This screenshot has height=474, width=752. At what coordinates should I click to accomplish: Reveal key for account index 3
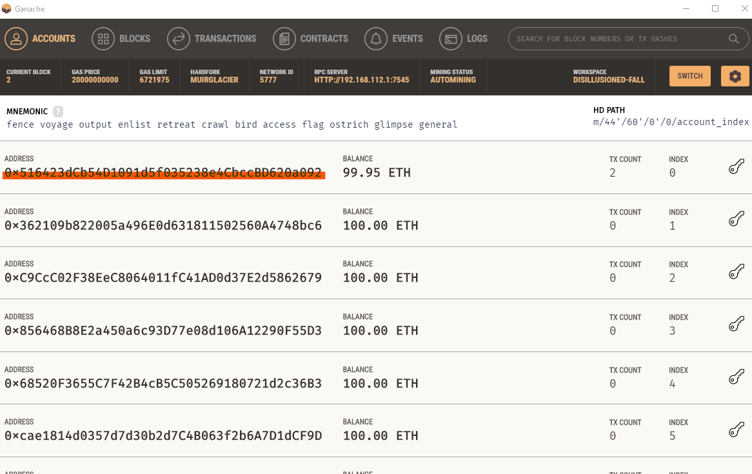(x=737, y=326)
